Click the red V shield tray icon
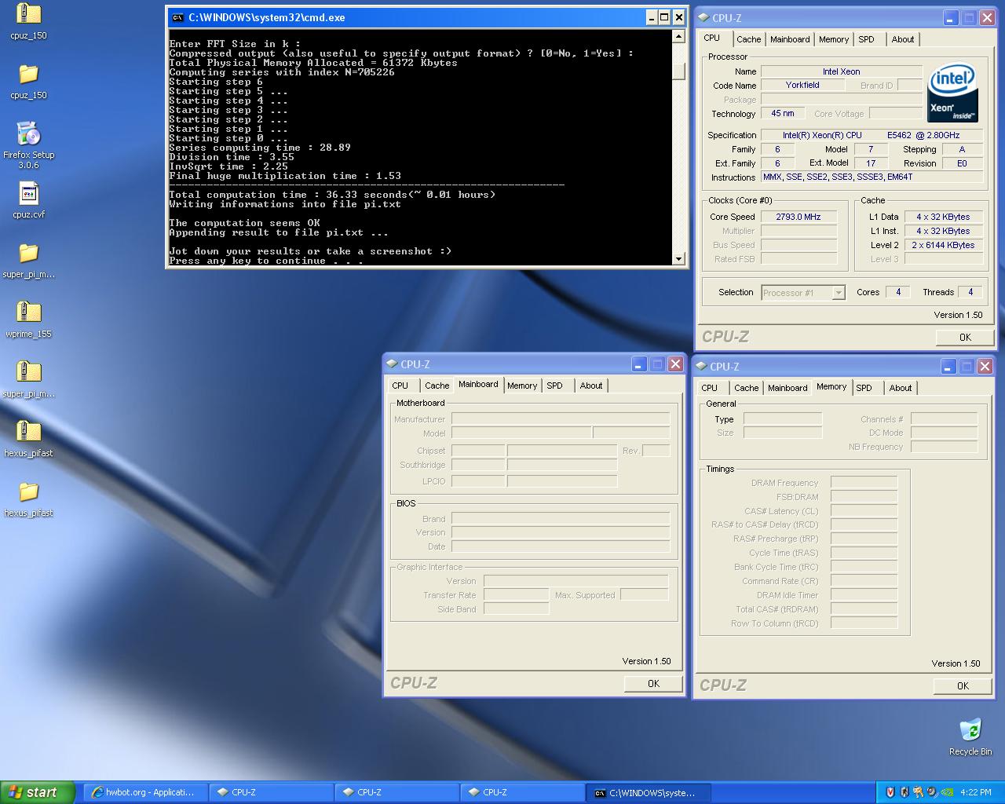1005x804 pixels. tap(890, 792)
